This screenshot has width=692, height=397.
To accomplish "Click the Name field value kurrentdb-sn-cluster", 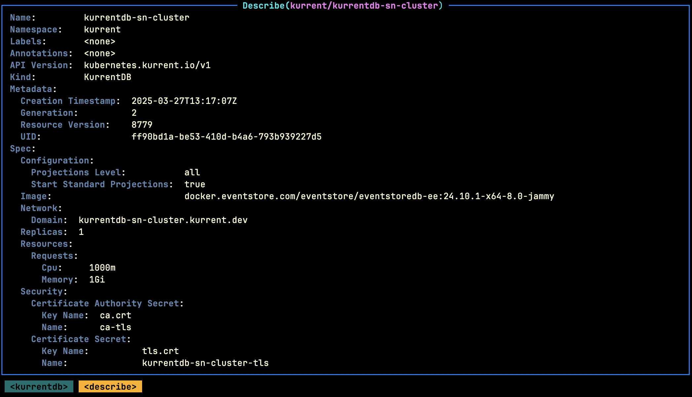I will [136, 18].
